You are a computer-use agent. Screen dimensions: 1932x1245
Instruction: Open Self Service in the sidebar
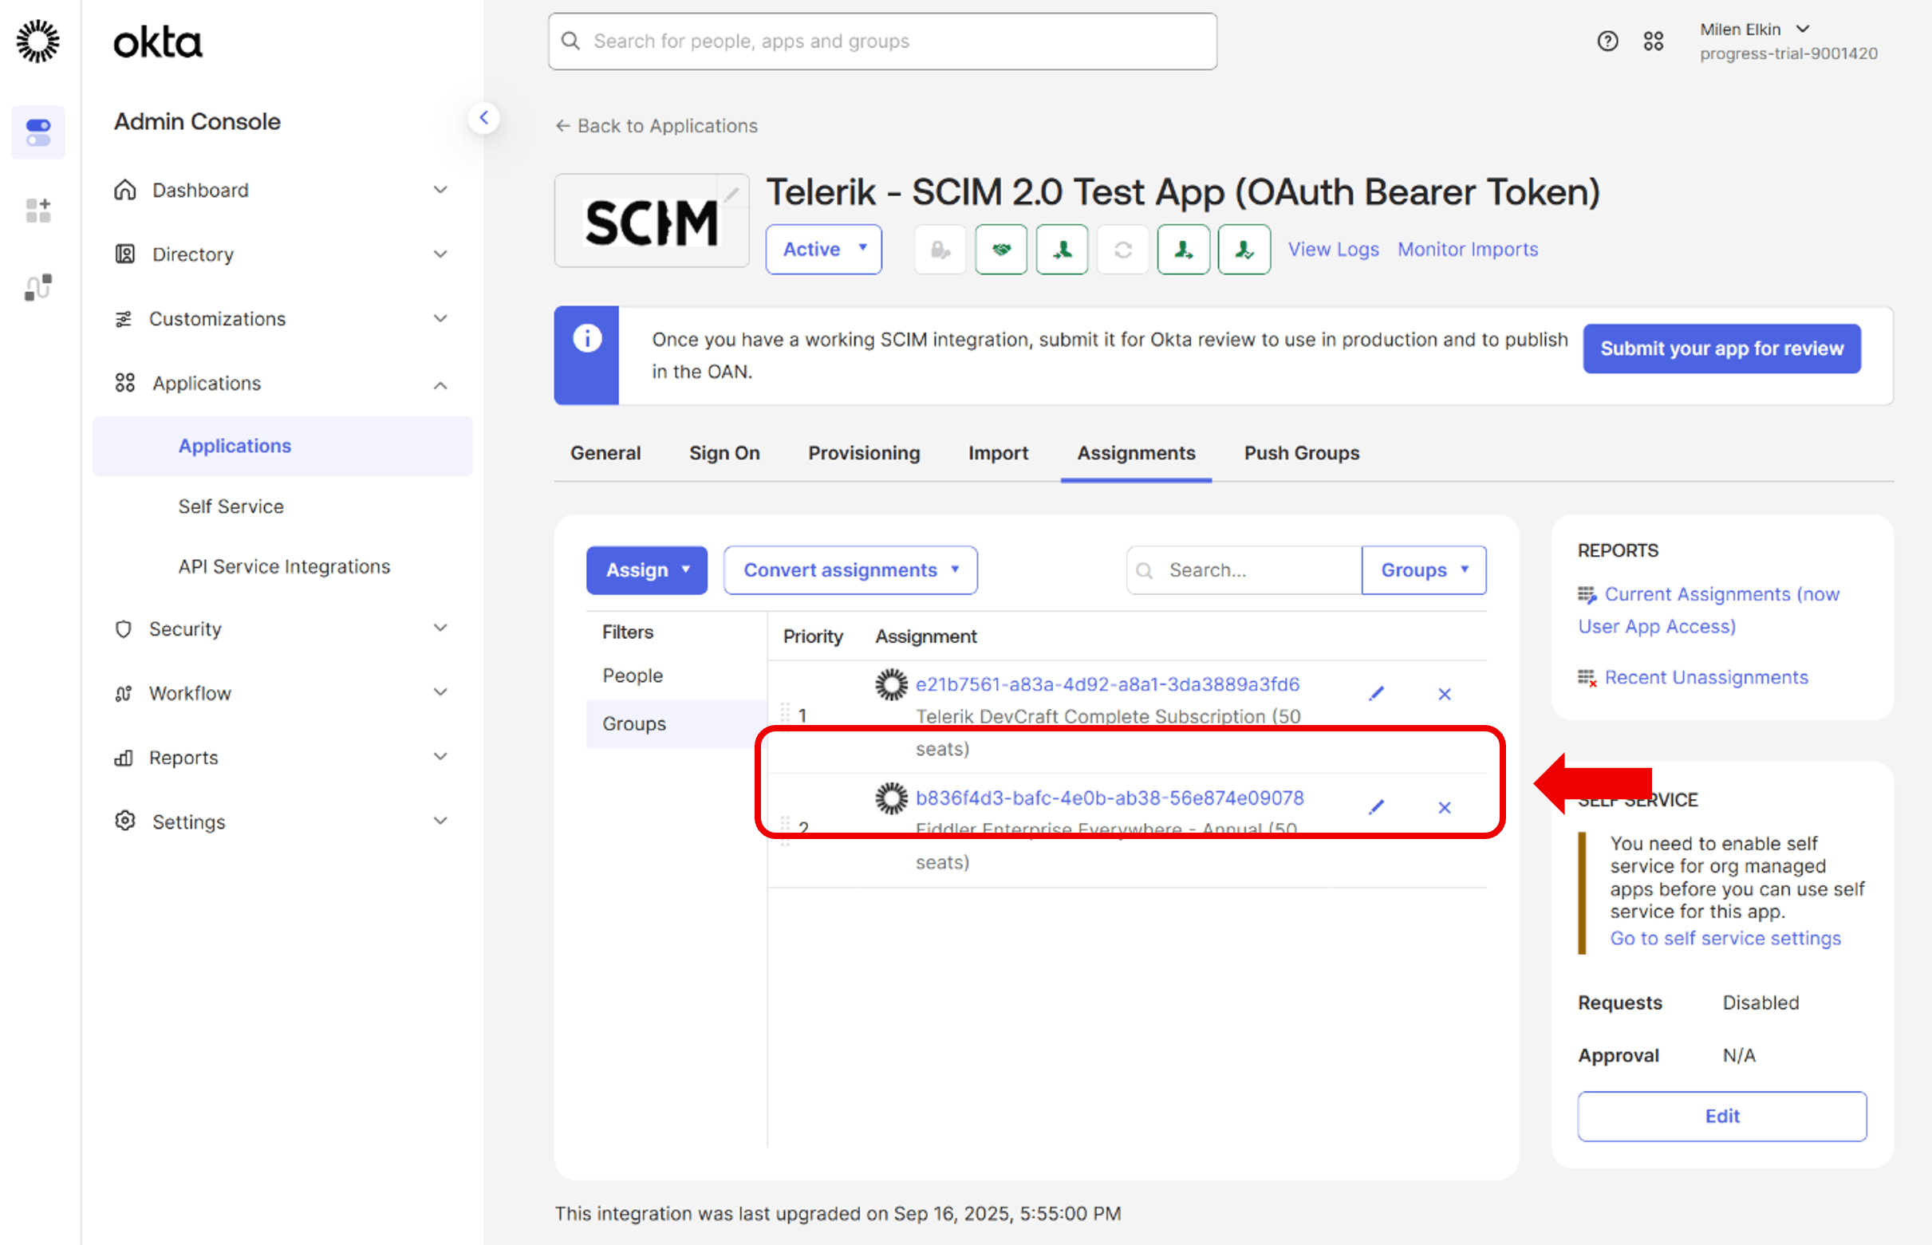coord(231,507)
